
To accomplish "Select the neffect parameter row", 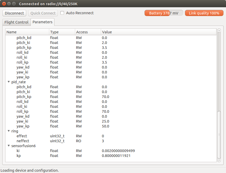I will tap(111, 141).
